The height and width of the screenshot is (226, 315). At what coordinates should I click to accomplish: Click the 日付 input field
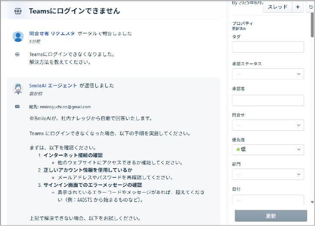(x=268, y=200)
